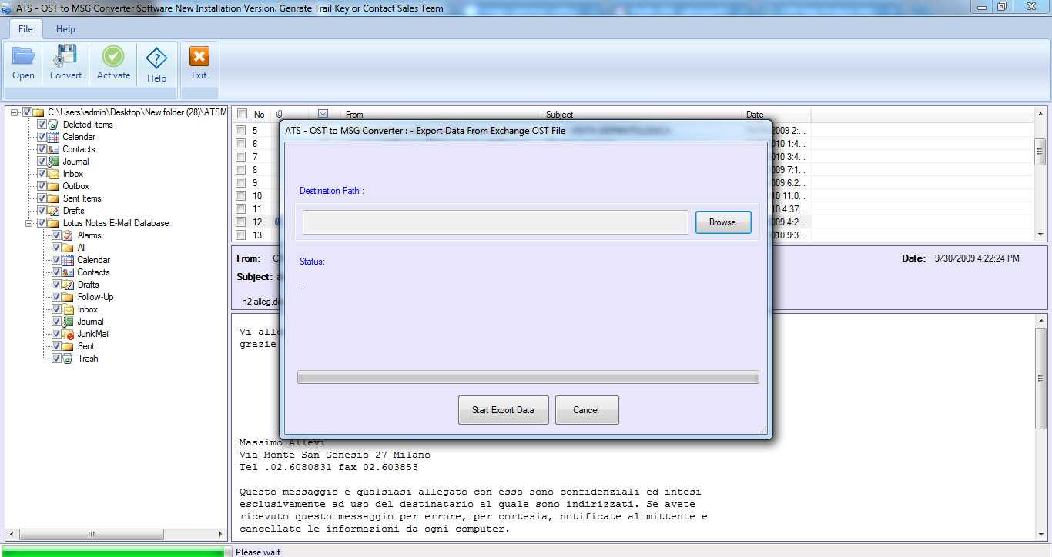Collapse the root C:\Users\admin tree node
Screen dimensions: 1052x557
point(15,112)
